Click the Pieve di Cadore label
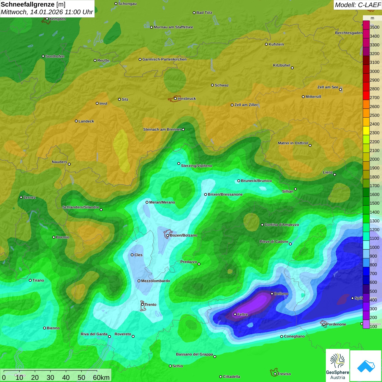Viewport: 382px width, 382px height. point(274,241)
